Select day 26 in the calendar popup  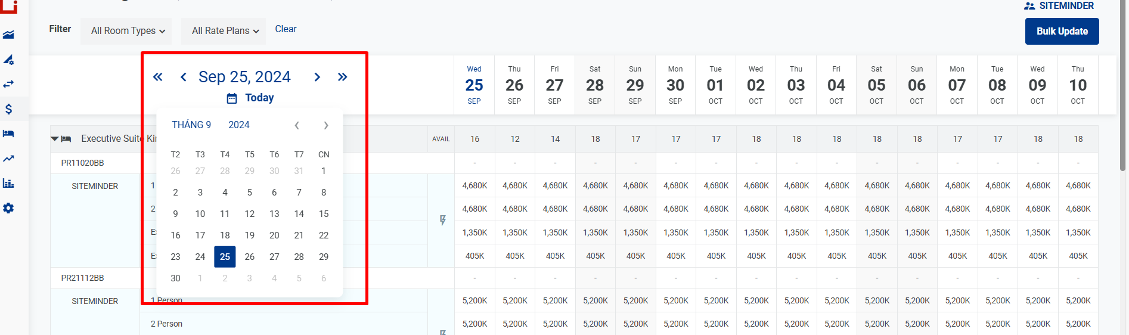250,257
